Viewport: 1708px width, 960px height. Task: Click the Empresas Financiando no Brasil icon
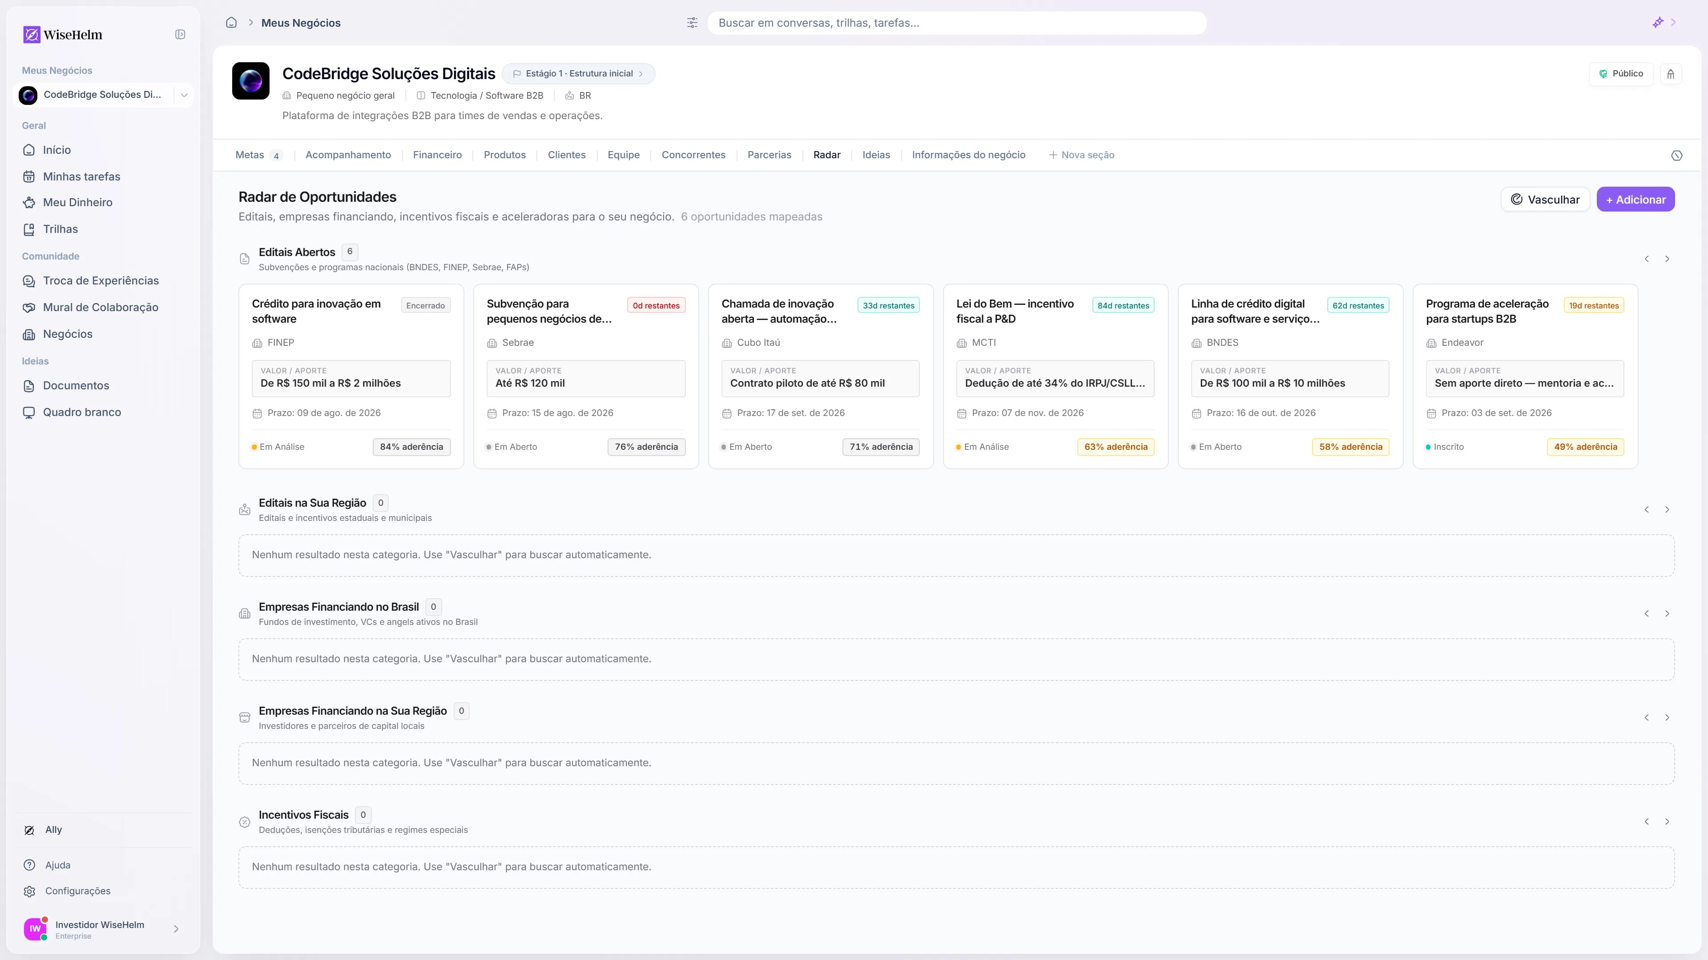coord(245,613)
